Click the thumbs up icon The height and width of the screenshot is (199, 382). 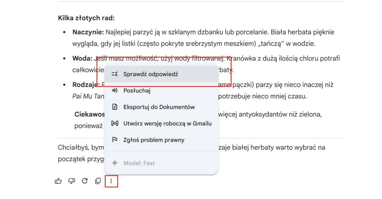58,181
